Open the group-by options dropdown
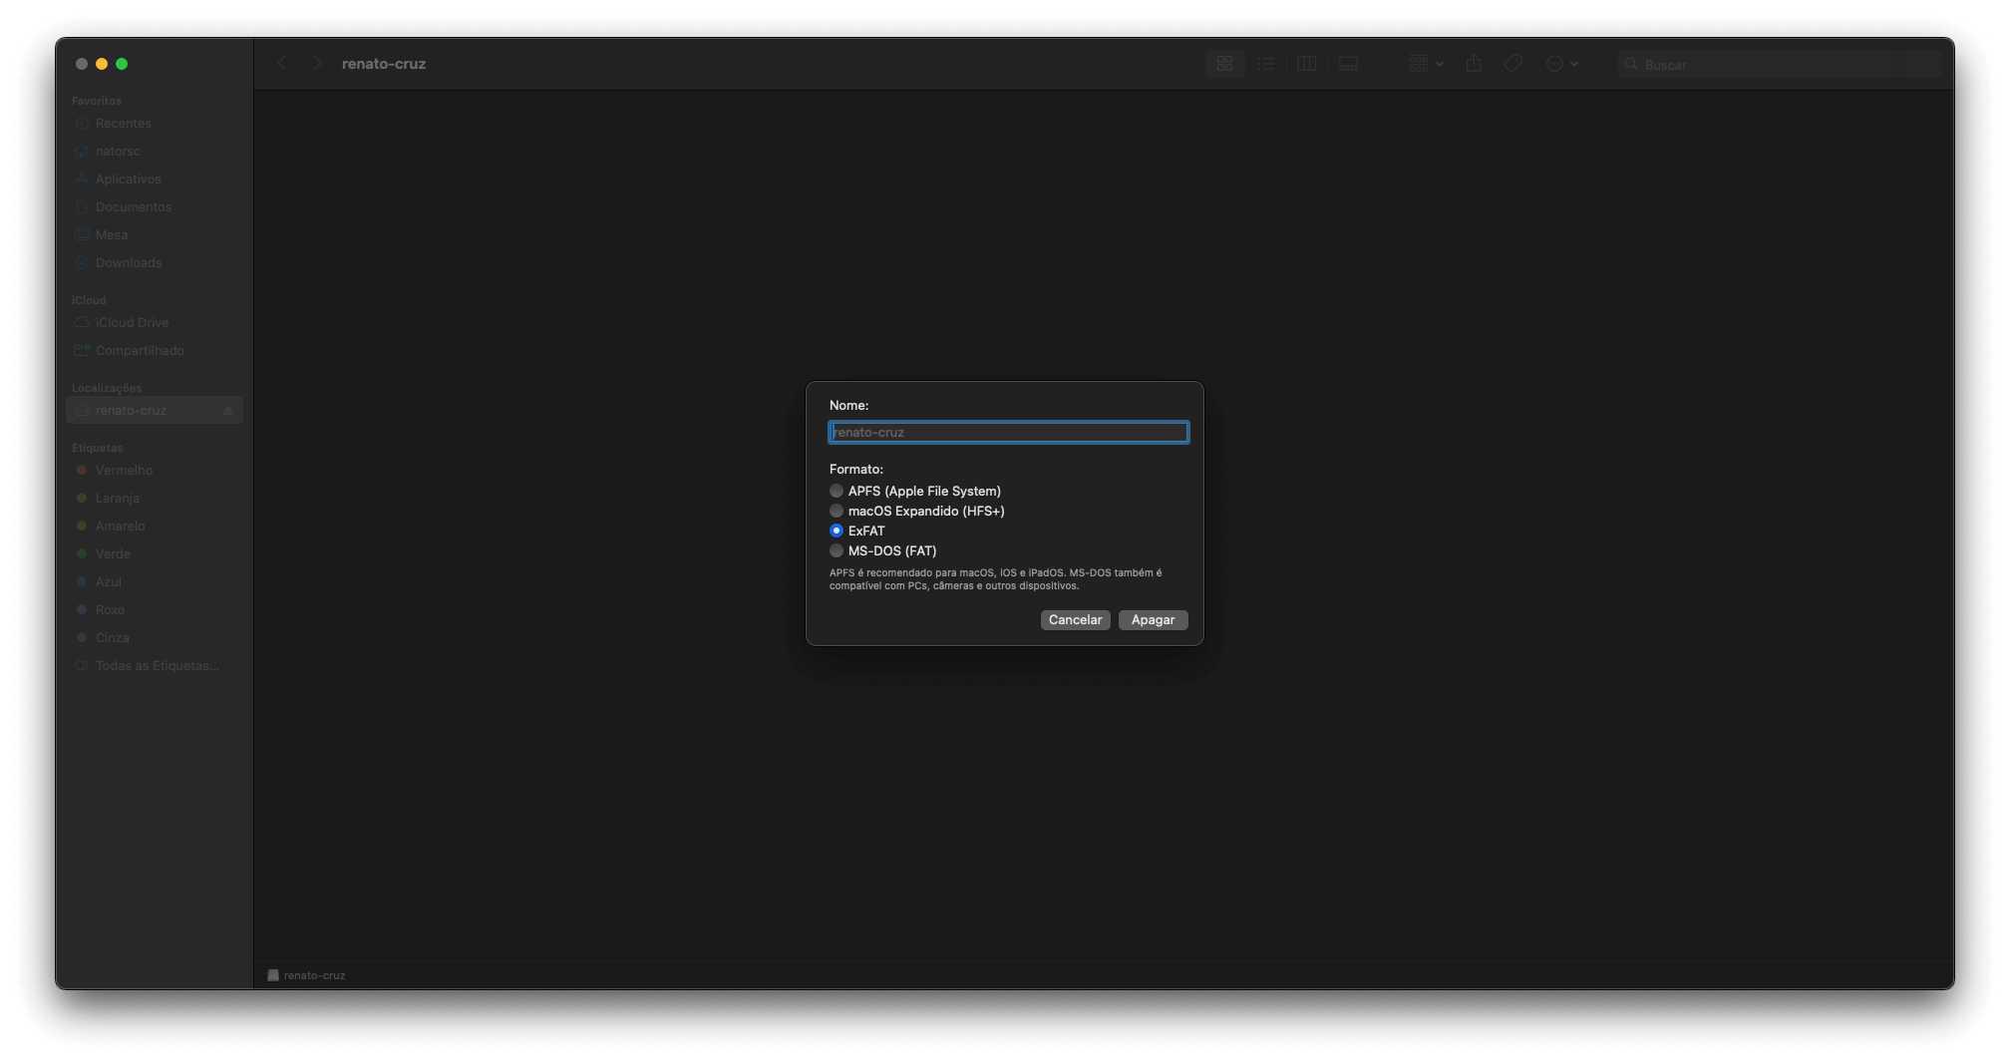This screenshot has width=2010, height=1063. click(x=1426, y=64)
